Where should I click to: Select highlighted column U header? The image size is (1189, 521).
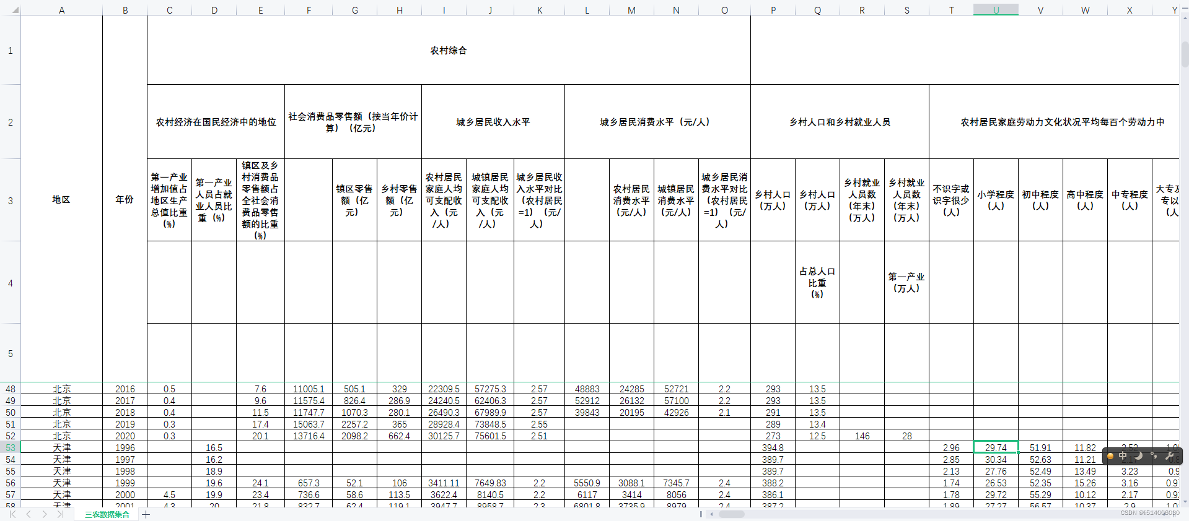tap(996, 10)
